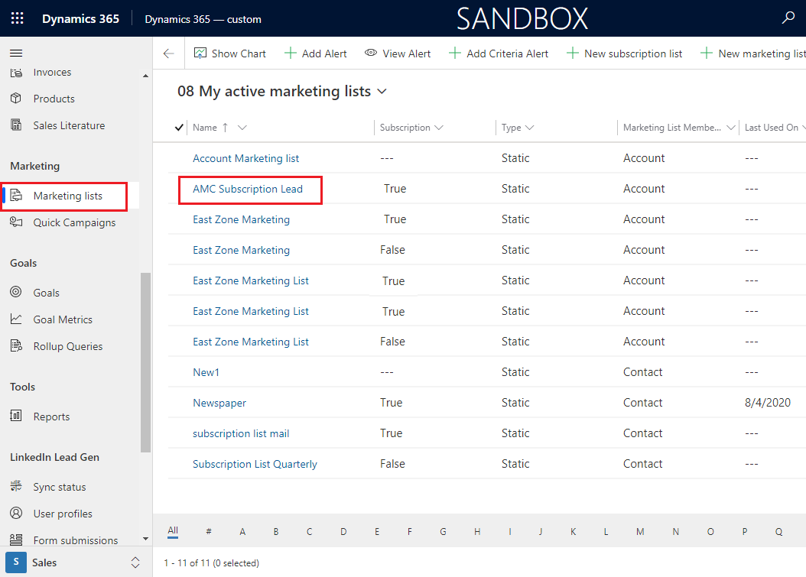Image resolution: width=806 pixels, height=577 pixels.
Task: Click Add Criteria Alert plus icon
Action: point(454,53)
